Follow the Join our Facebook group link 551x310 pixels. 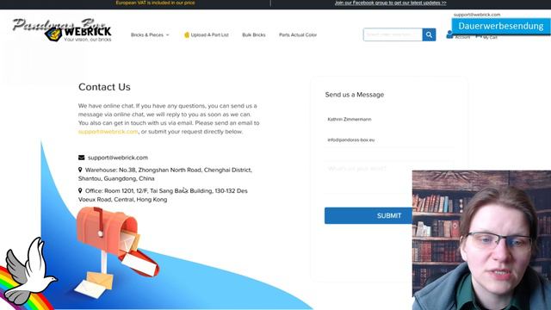[390, 3]
